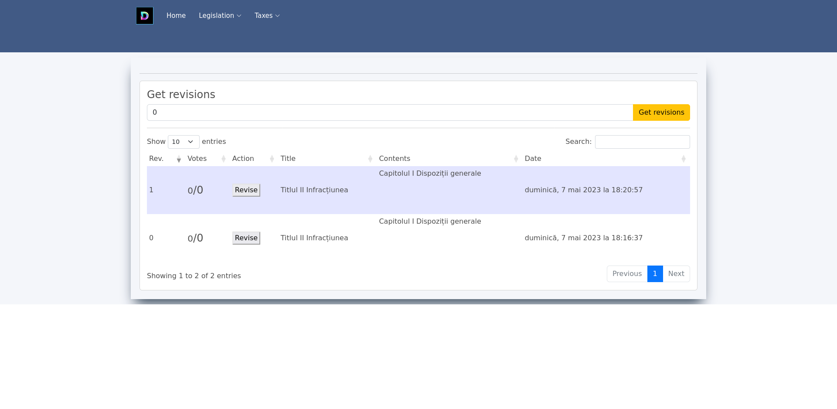Sort table by Title column
Image resolution: width=837 pixels, height=409 pixels.
[327, 159]
